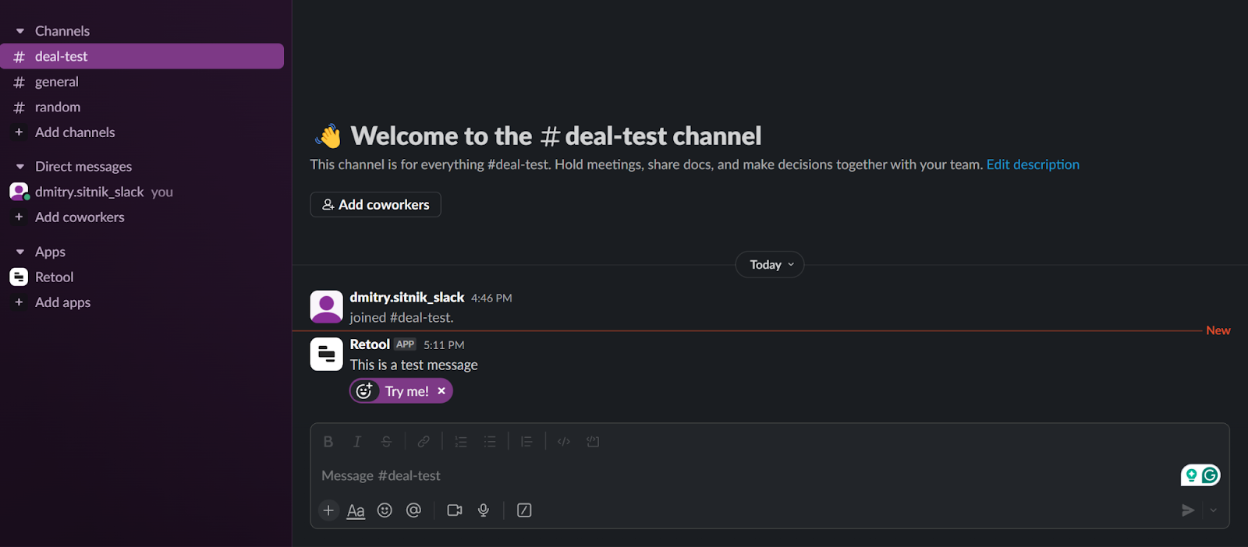Click the Retool sender name on message
The height and width of the screenshot is (547, 1248).
click(x=370, y=344)
